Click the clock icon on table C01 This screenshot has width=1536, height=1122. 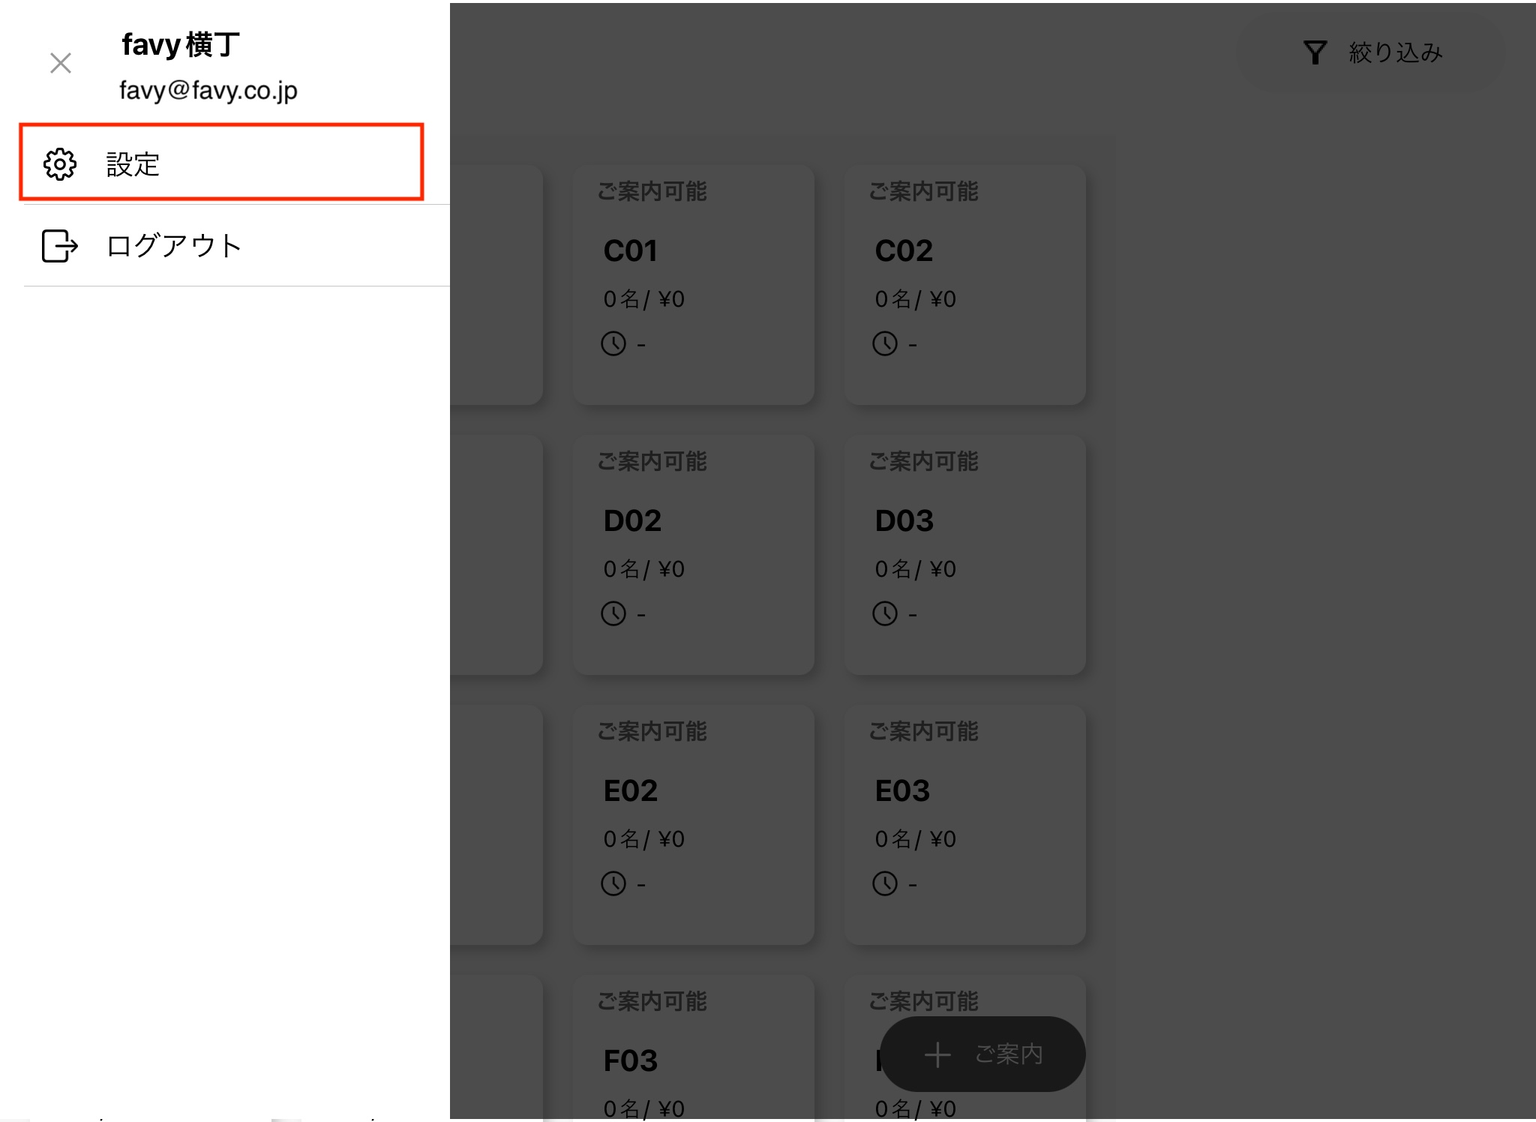click(x=613, y=343)
